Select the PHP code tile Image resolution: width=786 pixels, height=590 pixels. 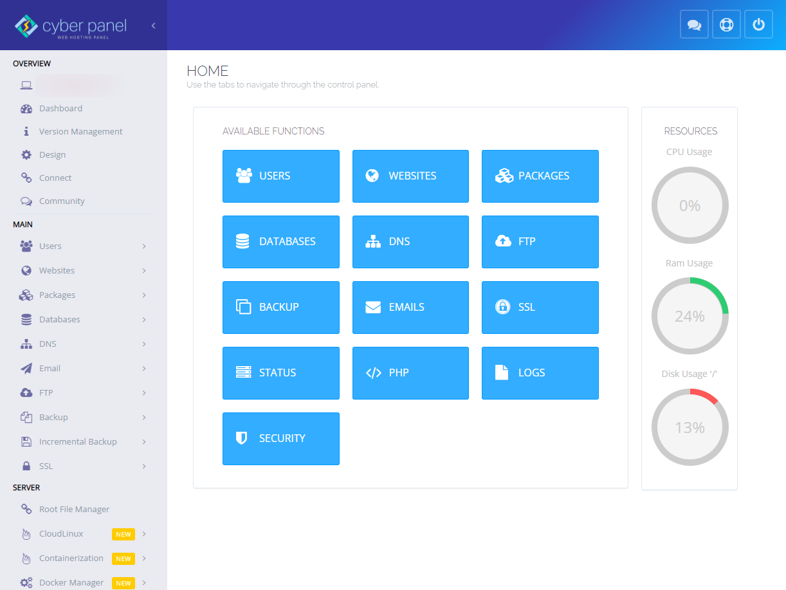click(410, 373)
